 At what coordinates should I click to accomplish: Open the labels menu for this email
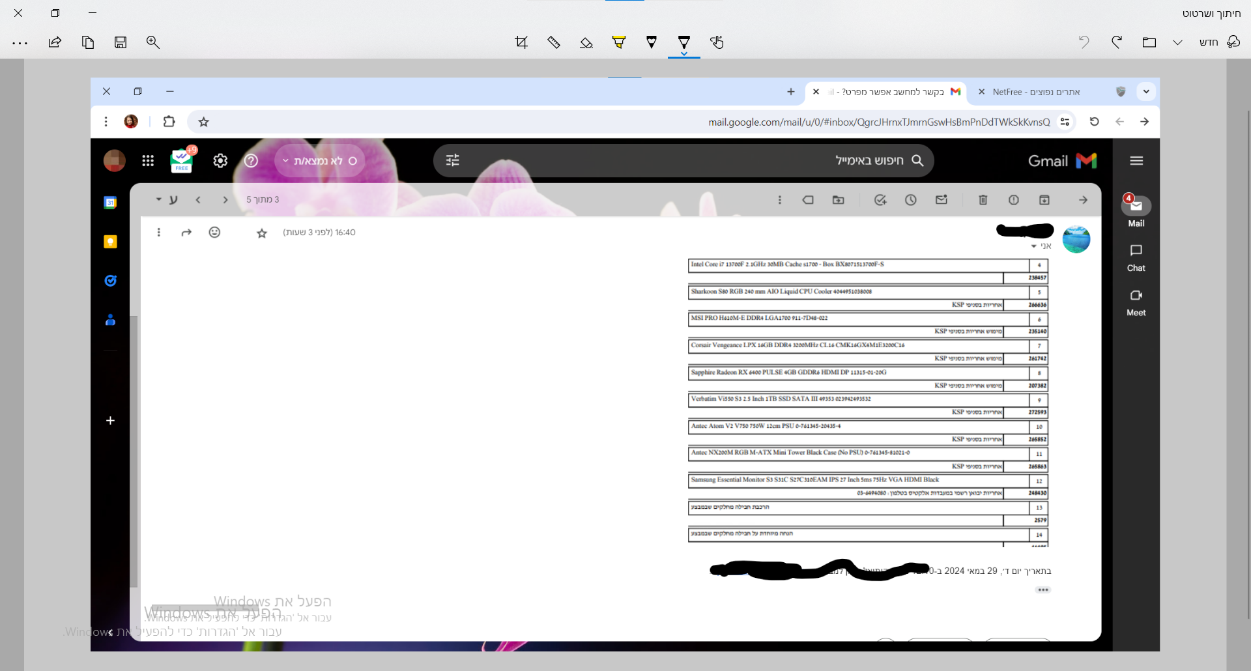pyautogui.click(x=808, y=200)
